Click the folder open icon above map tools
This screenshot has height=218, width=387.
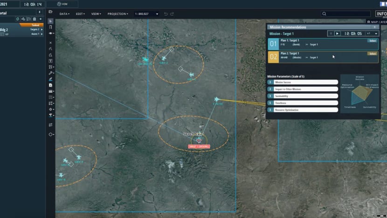click(50, 11)
